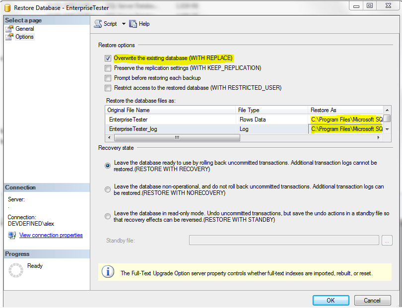
Task: Check Prompt before restoring each backup
Action: pyautogui.click(x=108, y=78)
